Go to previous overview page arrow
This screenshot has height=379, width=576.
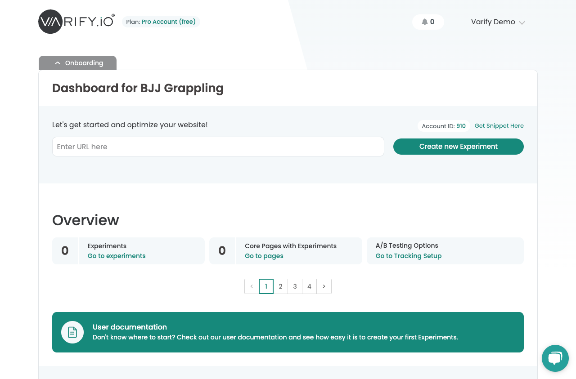[x=252, y=286]
